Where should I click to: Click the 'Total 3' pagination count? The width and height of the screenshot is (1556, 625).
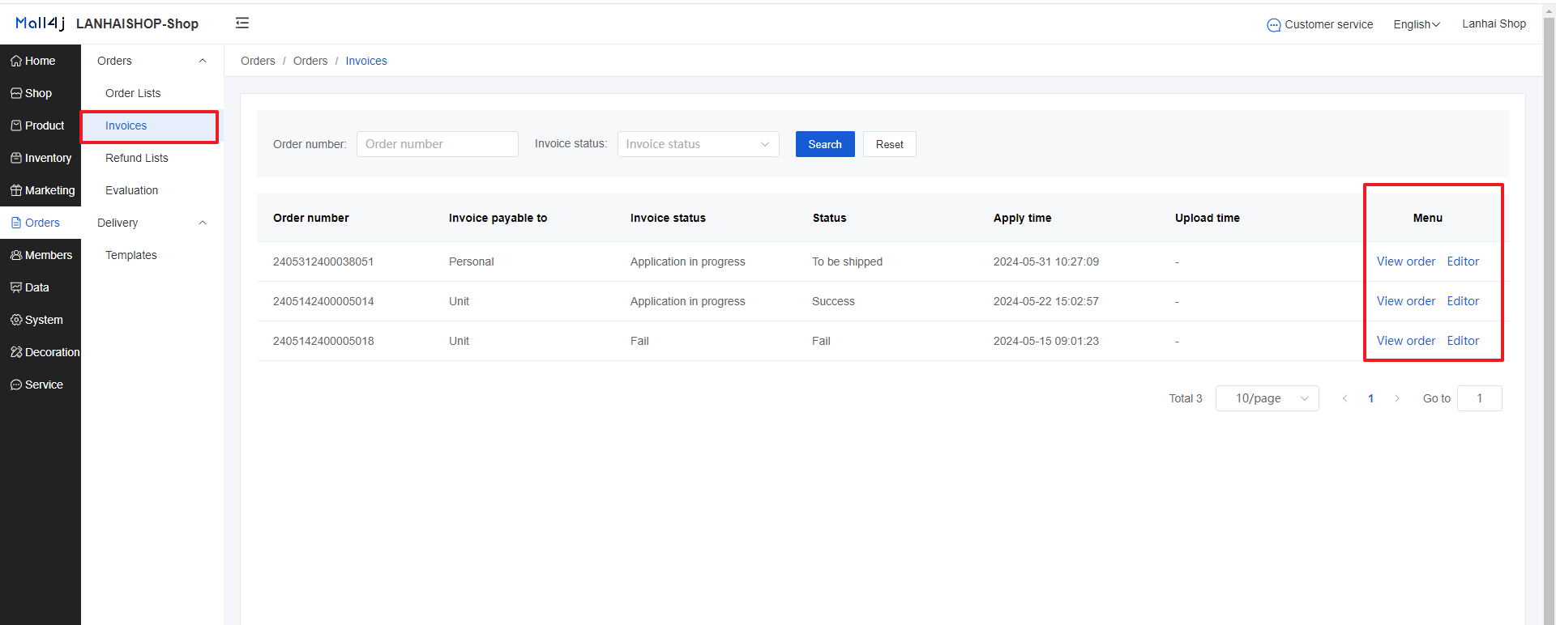(x=1186, y=398)
